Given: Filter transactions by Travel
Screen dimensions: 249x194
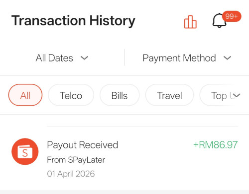Looking at the screenshot, I should [169, 95].
